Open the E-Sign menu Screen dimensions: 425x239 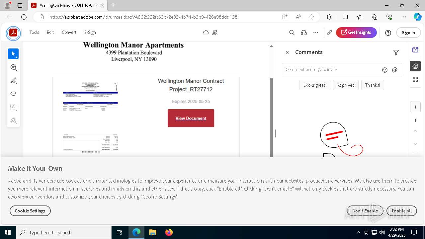[90, 32]
